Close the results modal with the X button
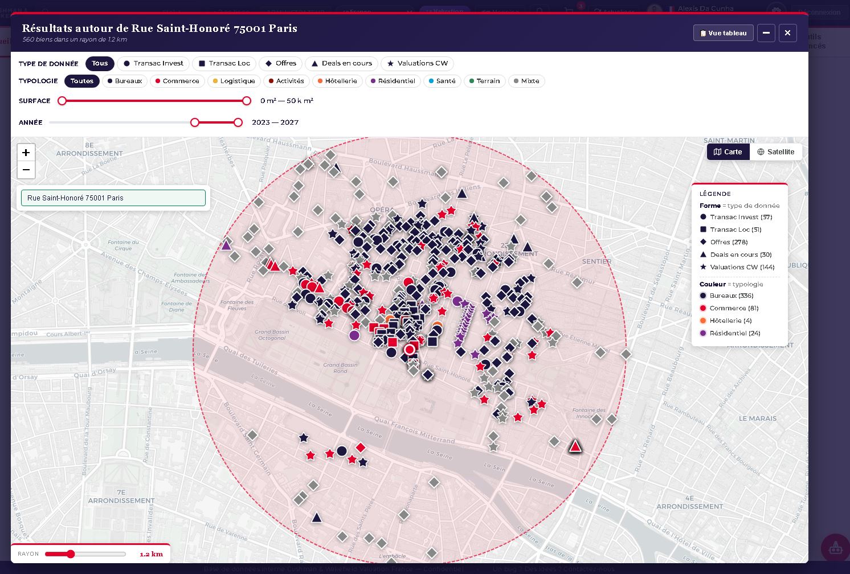The image size is (850, 574). pyautogui.click(x=787, y=33)
